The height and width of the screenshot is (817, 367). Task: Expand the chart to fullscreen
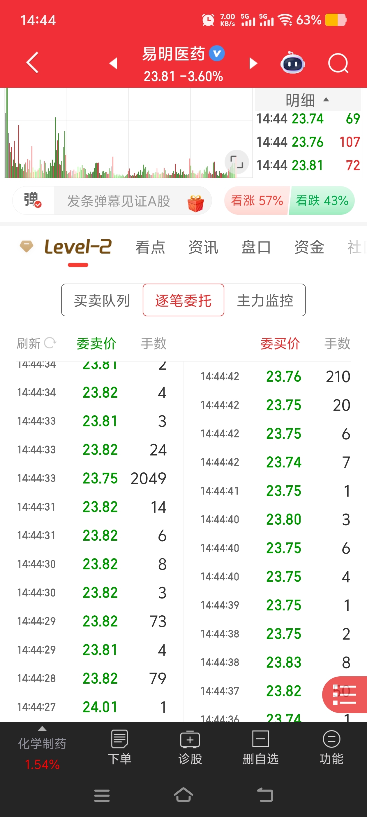click(x=237, y=162)
